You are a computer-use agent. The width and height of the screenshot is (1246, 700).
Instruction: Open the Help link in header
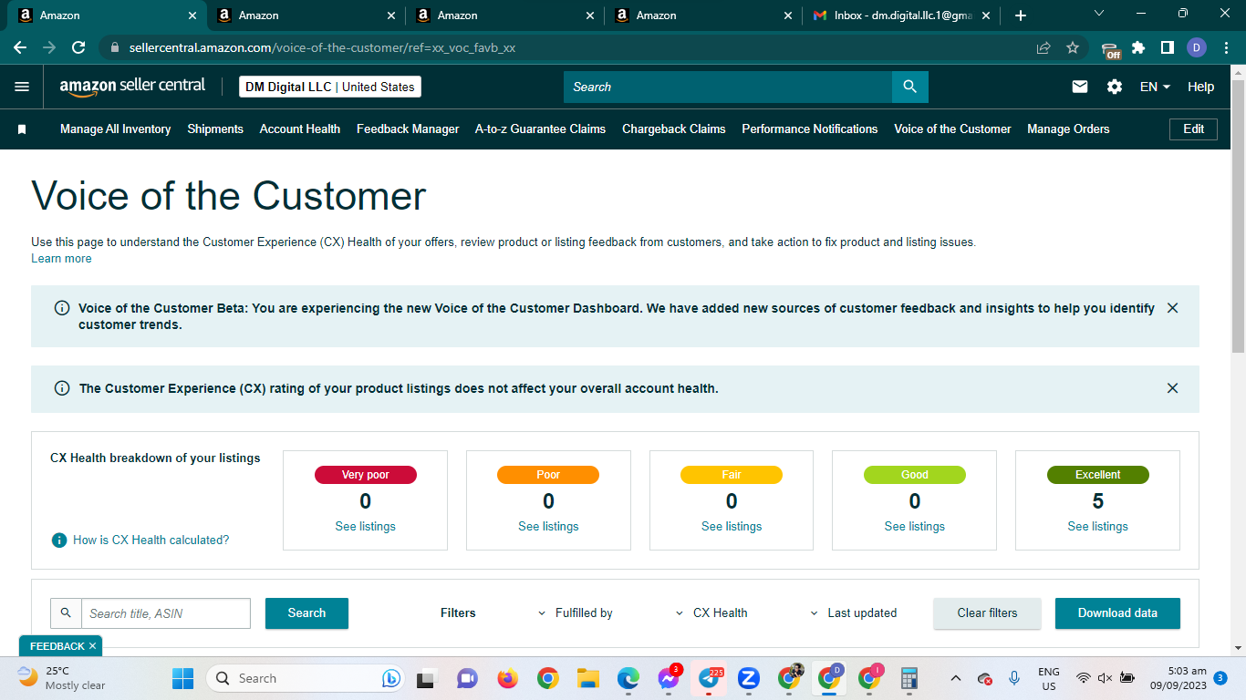pos(1200,87)
